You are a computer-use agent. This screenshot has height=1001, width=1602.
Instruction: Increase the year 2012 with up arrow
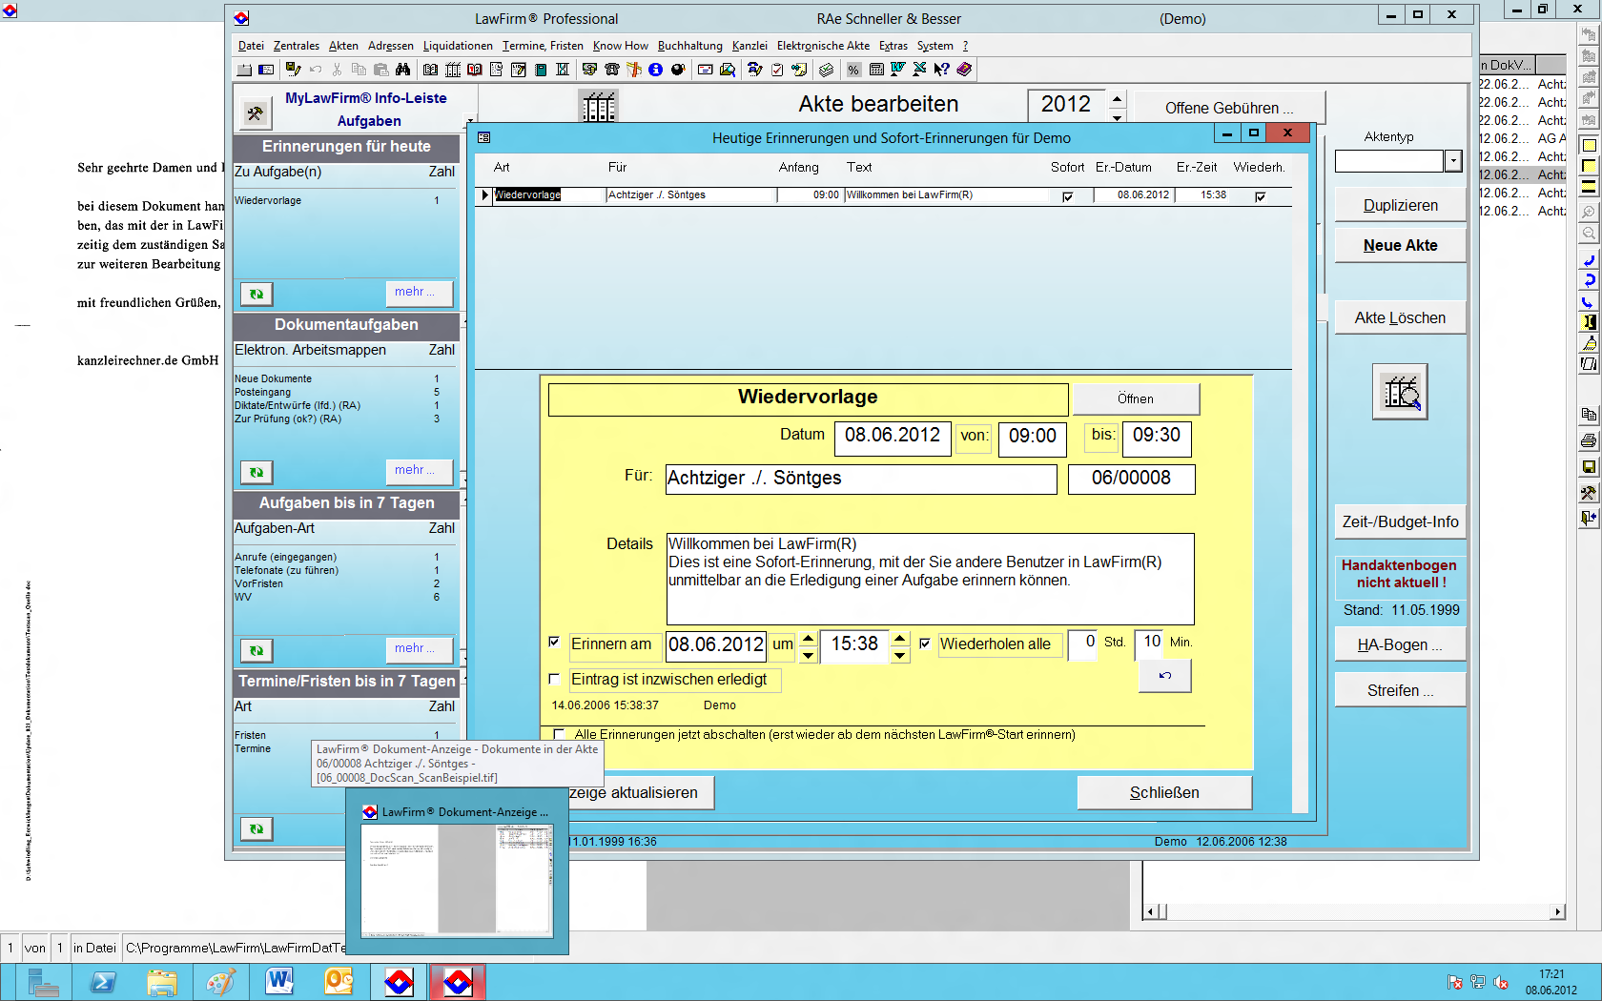1117,98
